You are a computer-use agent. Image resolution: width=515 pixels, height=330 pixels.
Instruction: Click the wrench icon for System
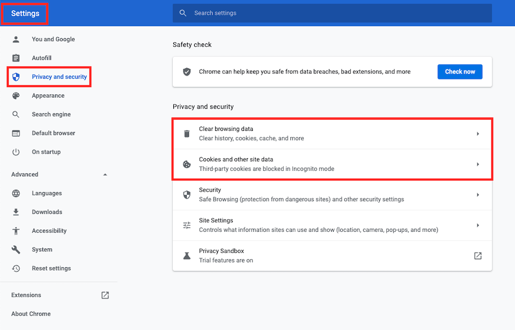click(x=16, y=250)
